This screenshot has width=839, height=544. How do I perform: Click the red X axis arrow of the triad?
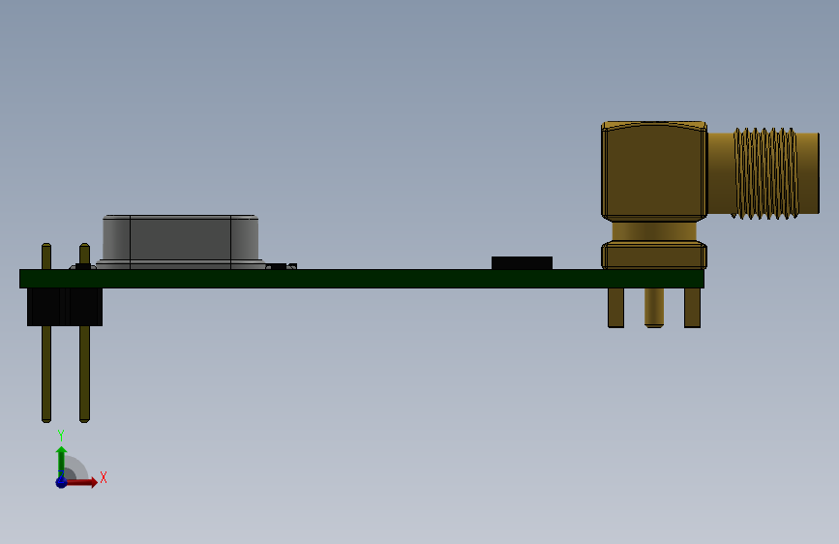(81, 482)
